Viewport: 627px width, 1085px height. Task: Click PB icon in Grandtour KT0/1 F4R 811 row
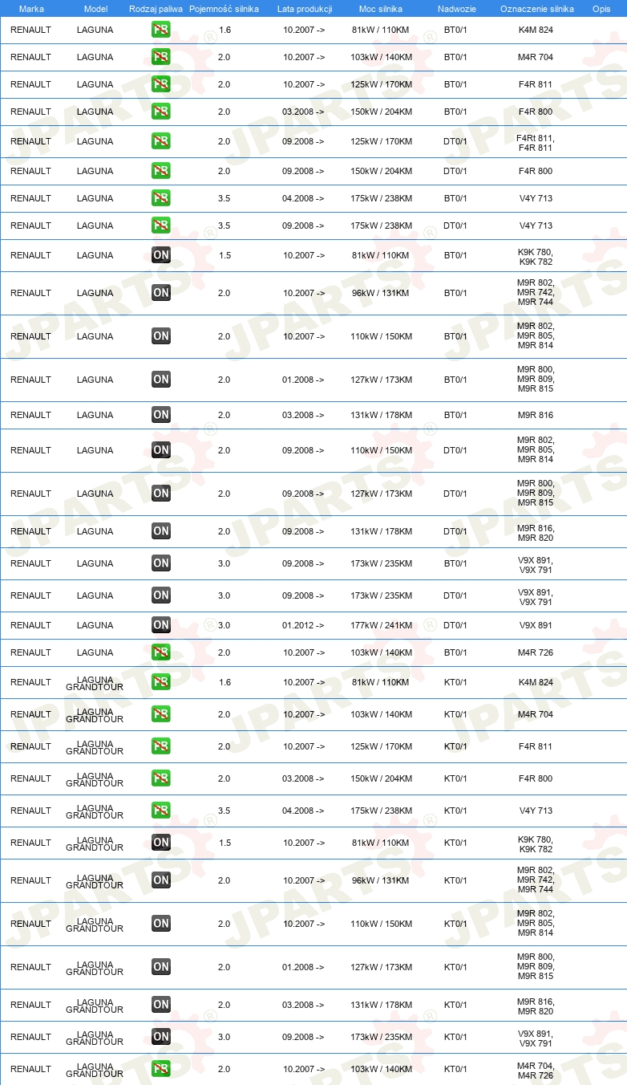point(161,746)
